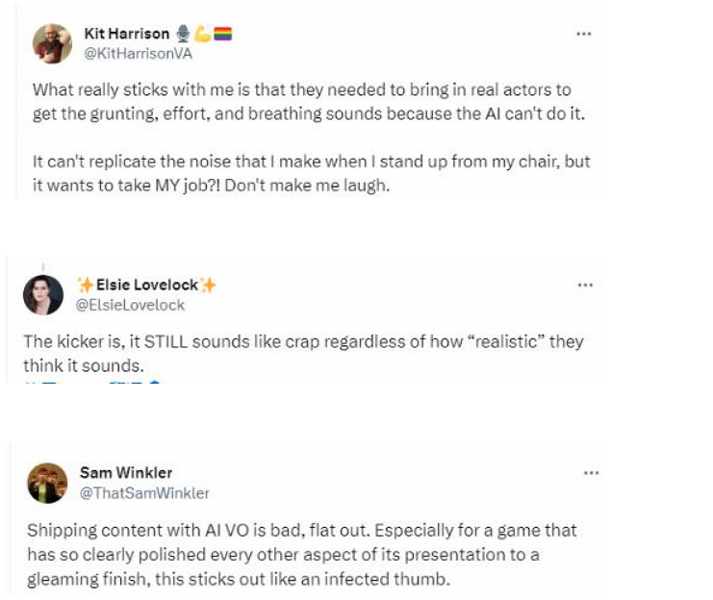Click the microphone emoji beside Kit Harrison
Viewport: 713px width, 600px height.
[183, 35]
